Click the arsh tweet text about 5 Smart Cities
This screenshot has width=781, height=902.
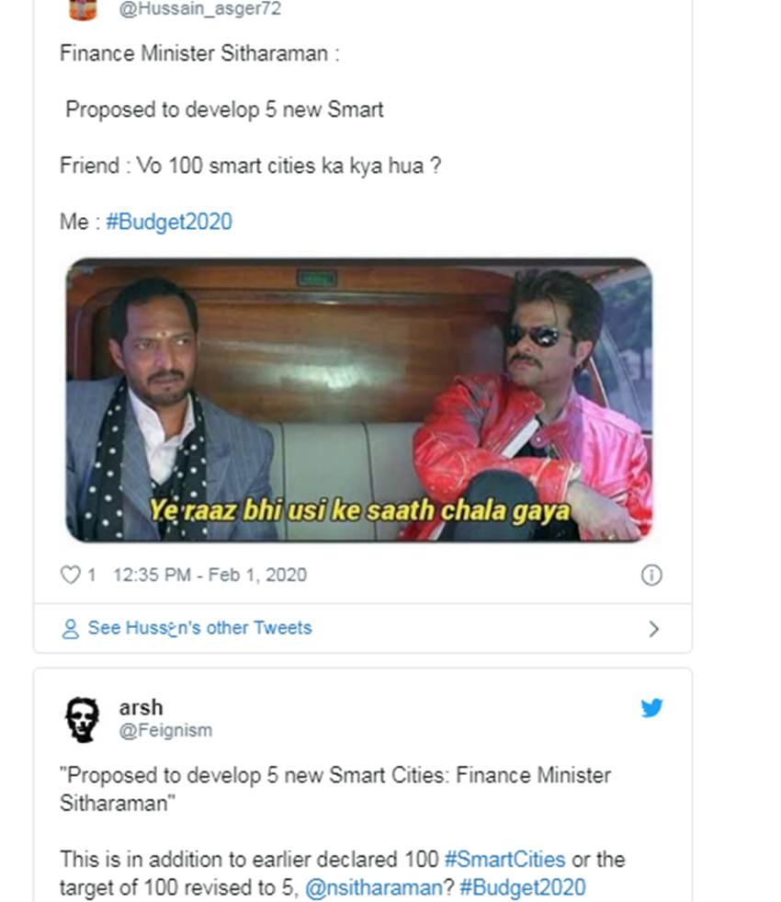coord(342,830)
